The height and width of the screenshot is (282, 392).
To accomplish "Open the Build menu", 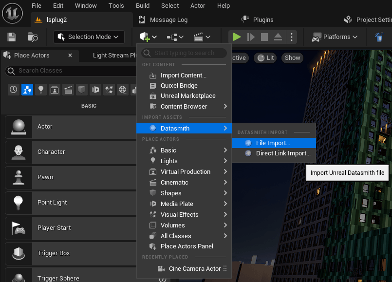I will pyautogui.click(x=143, y=5).
